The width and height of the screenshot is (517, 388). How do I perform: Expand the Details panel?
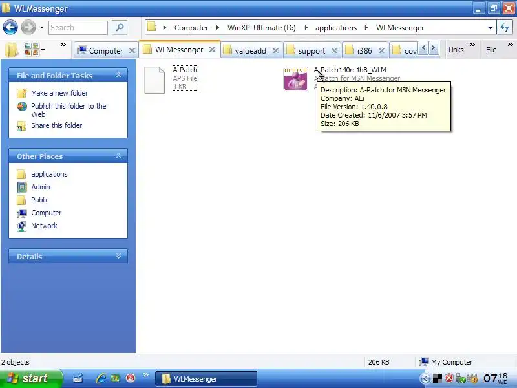point(119,256)
